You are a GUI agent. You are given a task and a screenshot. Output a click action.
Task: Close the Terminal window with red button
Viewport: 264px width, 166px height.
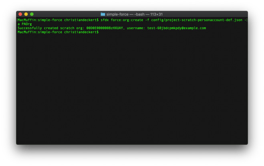pos(20,14)
